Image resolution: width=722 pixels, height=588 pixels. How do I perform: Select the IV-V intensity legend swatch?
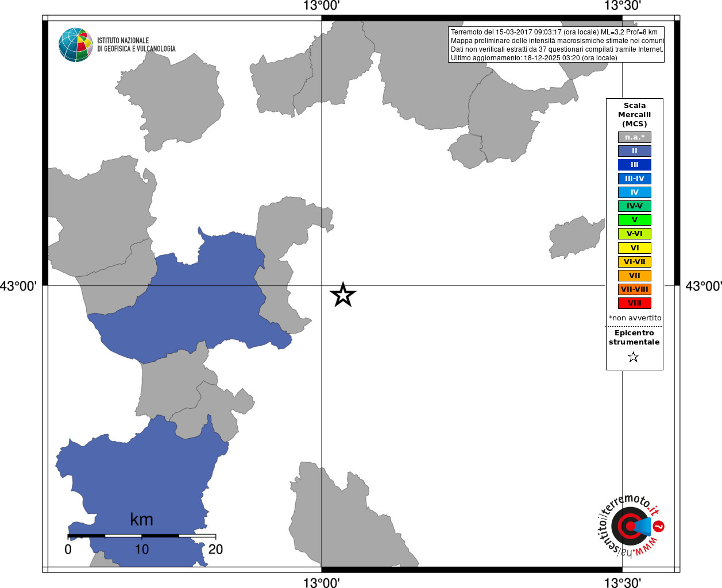pyautogui.click(x=634, y=206)
